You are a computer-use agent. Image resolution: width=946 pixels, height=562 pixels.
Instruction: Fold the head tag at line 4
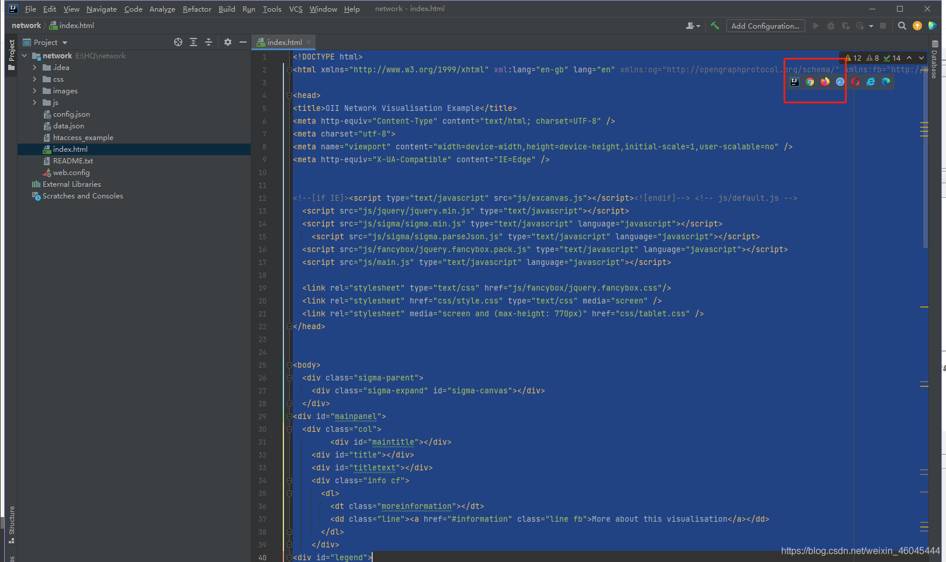289,95
